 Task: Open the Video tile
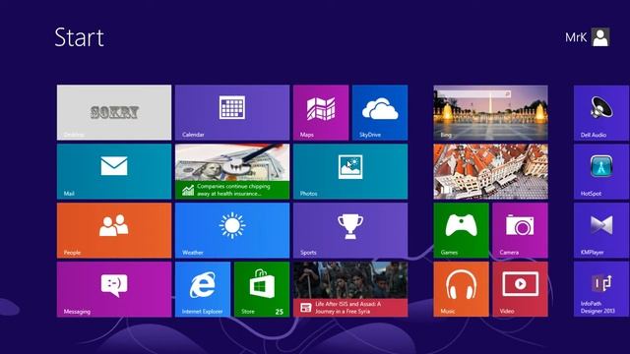[x=520, y=289]
